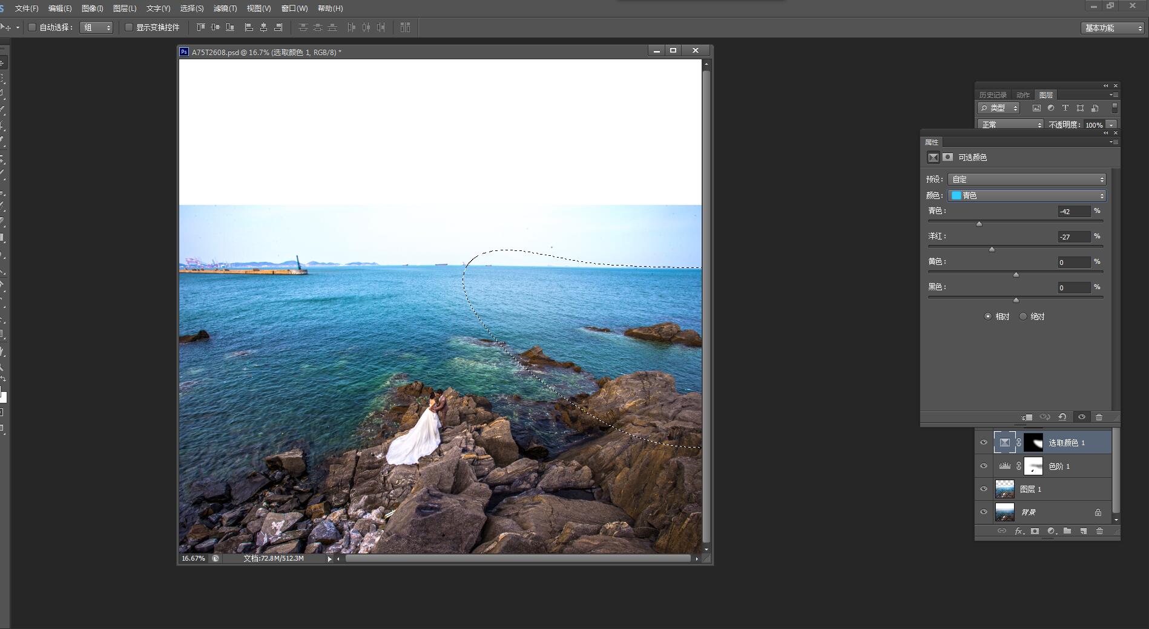Image resolution: width=1149 pixels, height=629 pixels.
Task: Click the text layer filter icon
Action: 1065,108
